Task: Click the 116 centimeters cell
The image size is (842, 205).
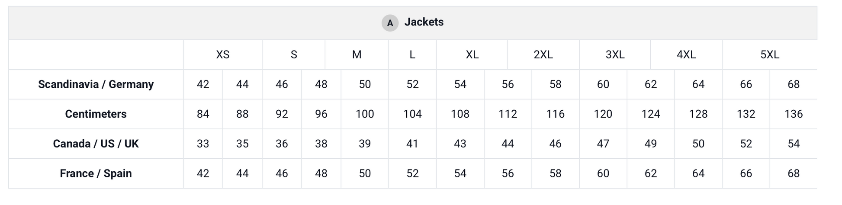Action: [x=555, y=114]
